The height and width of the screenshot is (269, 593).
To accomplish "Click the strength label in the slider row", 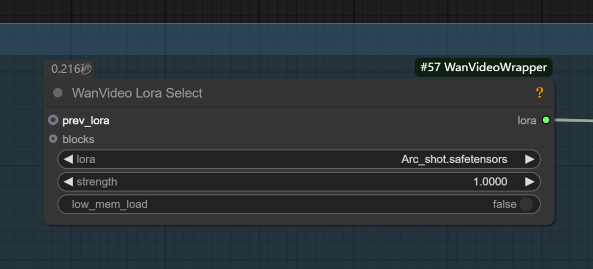I will [97, 182].
